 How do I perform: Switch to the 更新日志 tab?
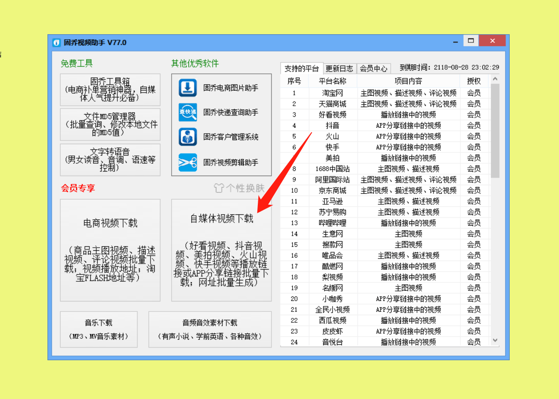[x=339, y=68]
